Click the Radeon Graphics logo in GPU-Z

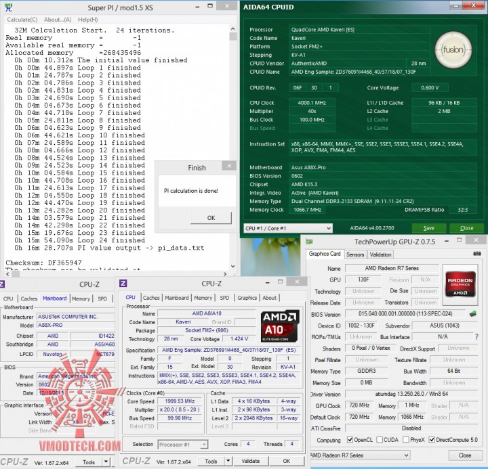tap(460, 285)
